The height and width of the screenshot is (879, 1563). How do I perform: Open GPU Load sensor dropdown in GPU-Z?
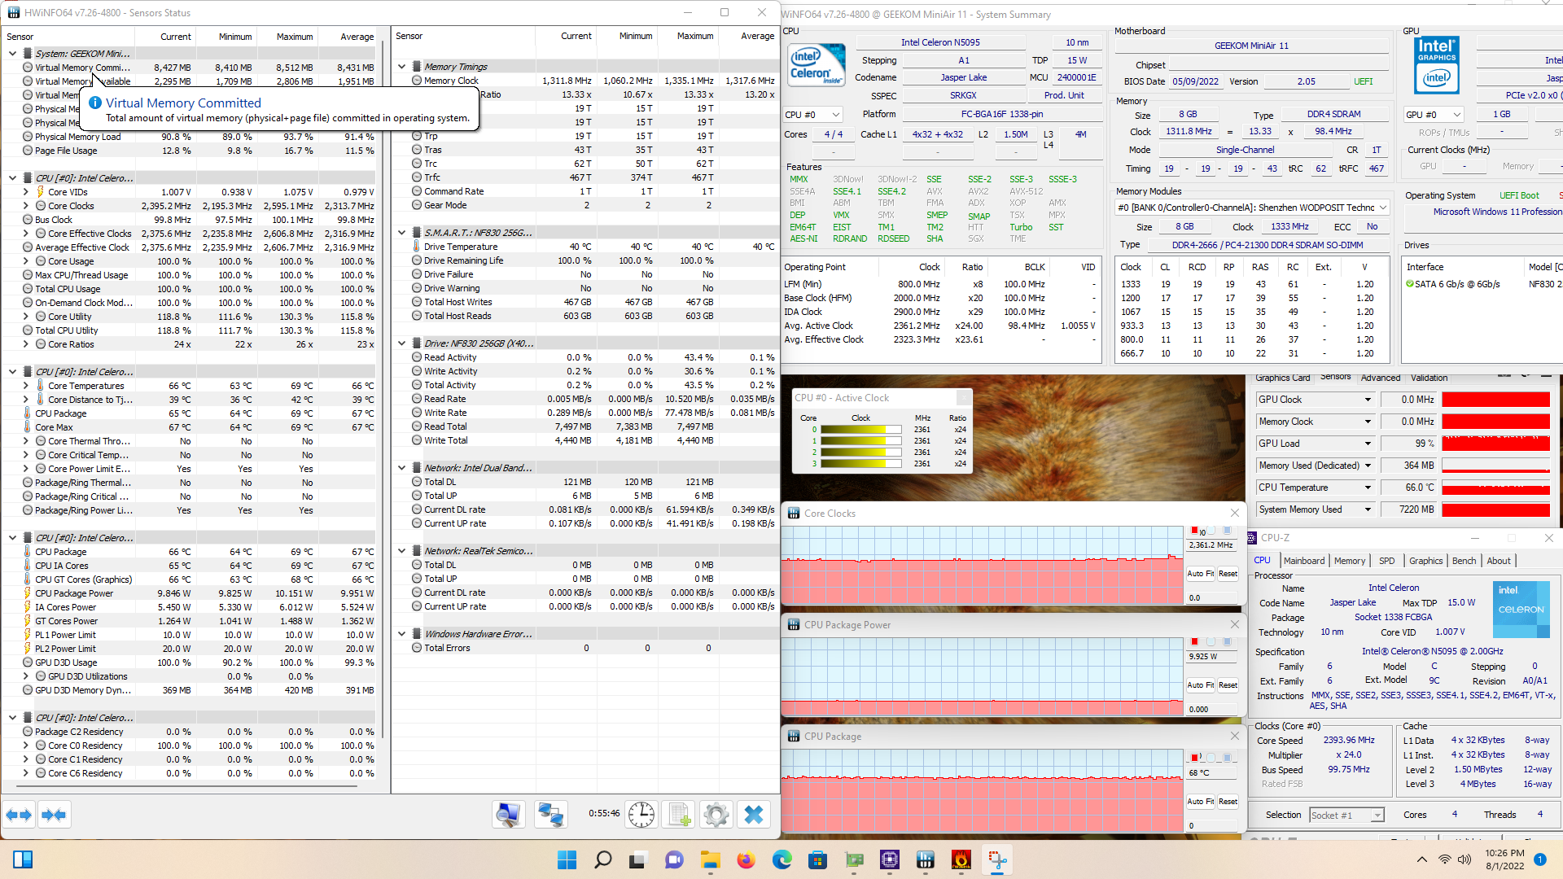click(1368, 444)
